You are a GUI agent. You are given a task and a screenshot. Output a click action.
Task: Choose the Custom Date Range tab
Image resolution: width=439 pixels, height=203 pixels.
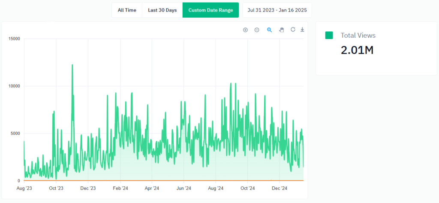[x=210, y=10]
